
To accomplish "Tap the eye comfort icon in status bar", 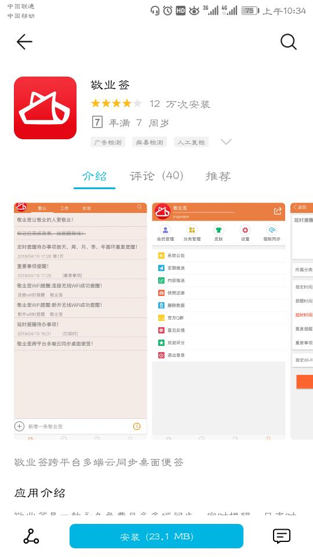I will click(x=194, y=11).
